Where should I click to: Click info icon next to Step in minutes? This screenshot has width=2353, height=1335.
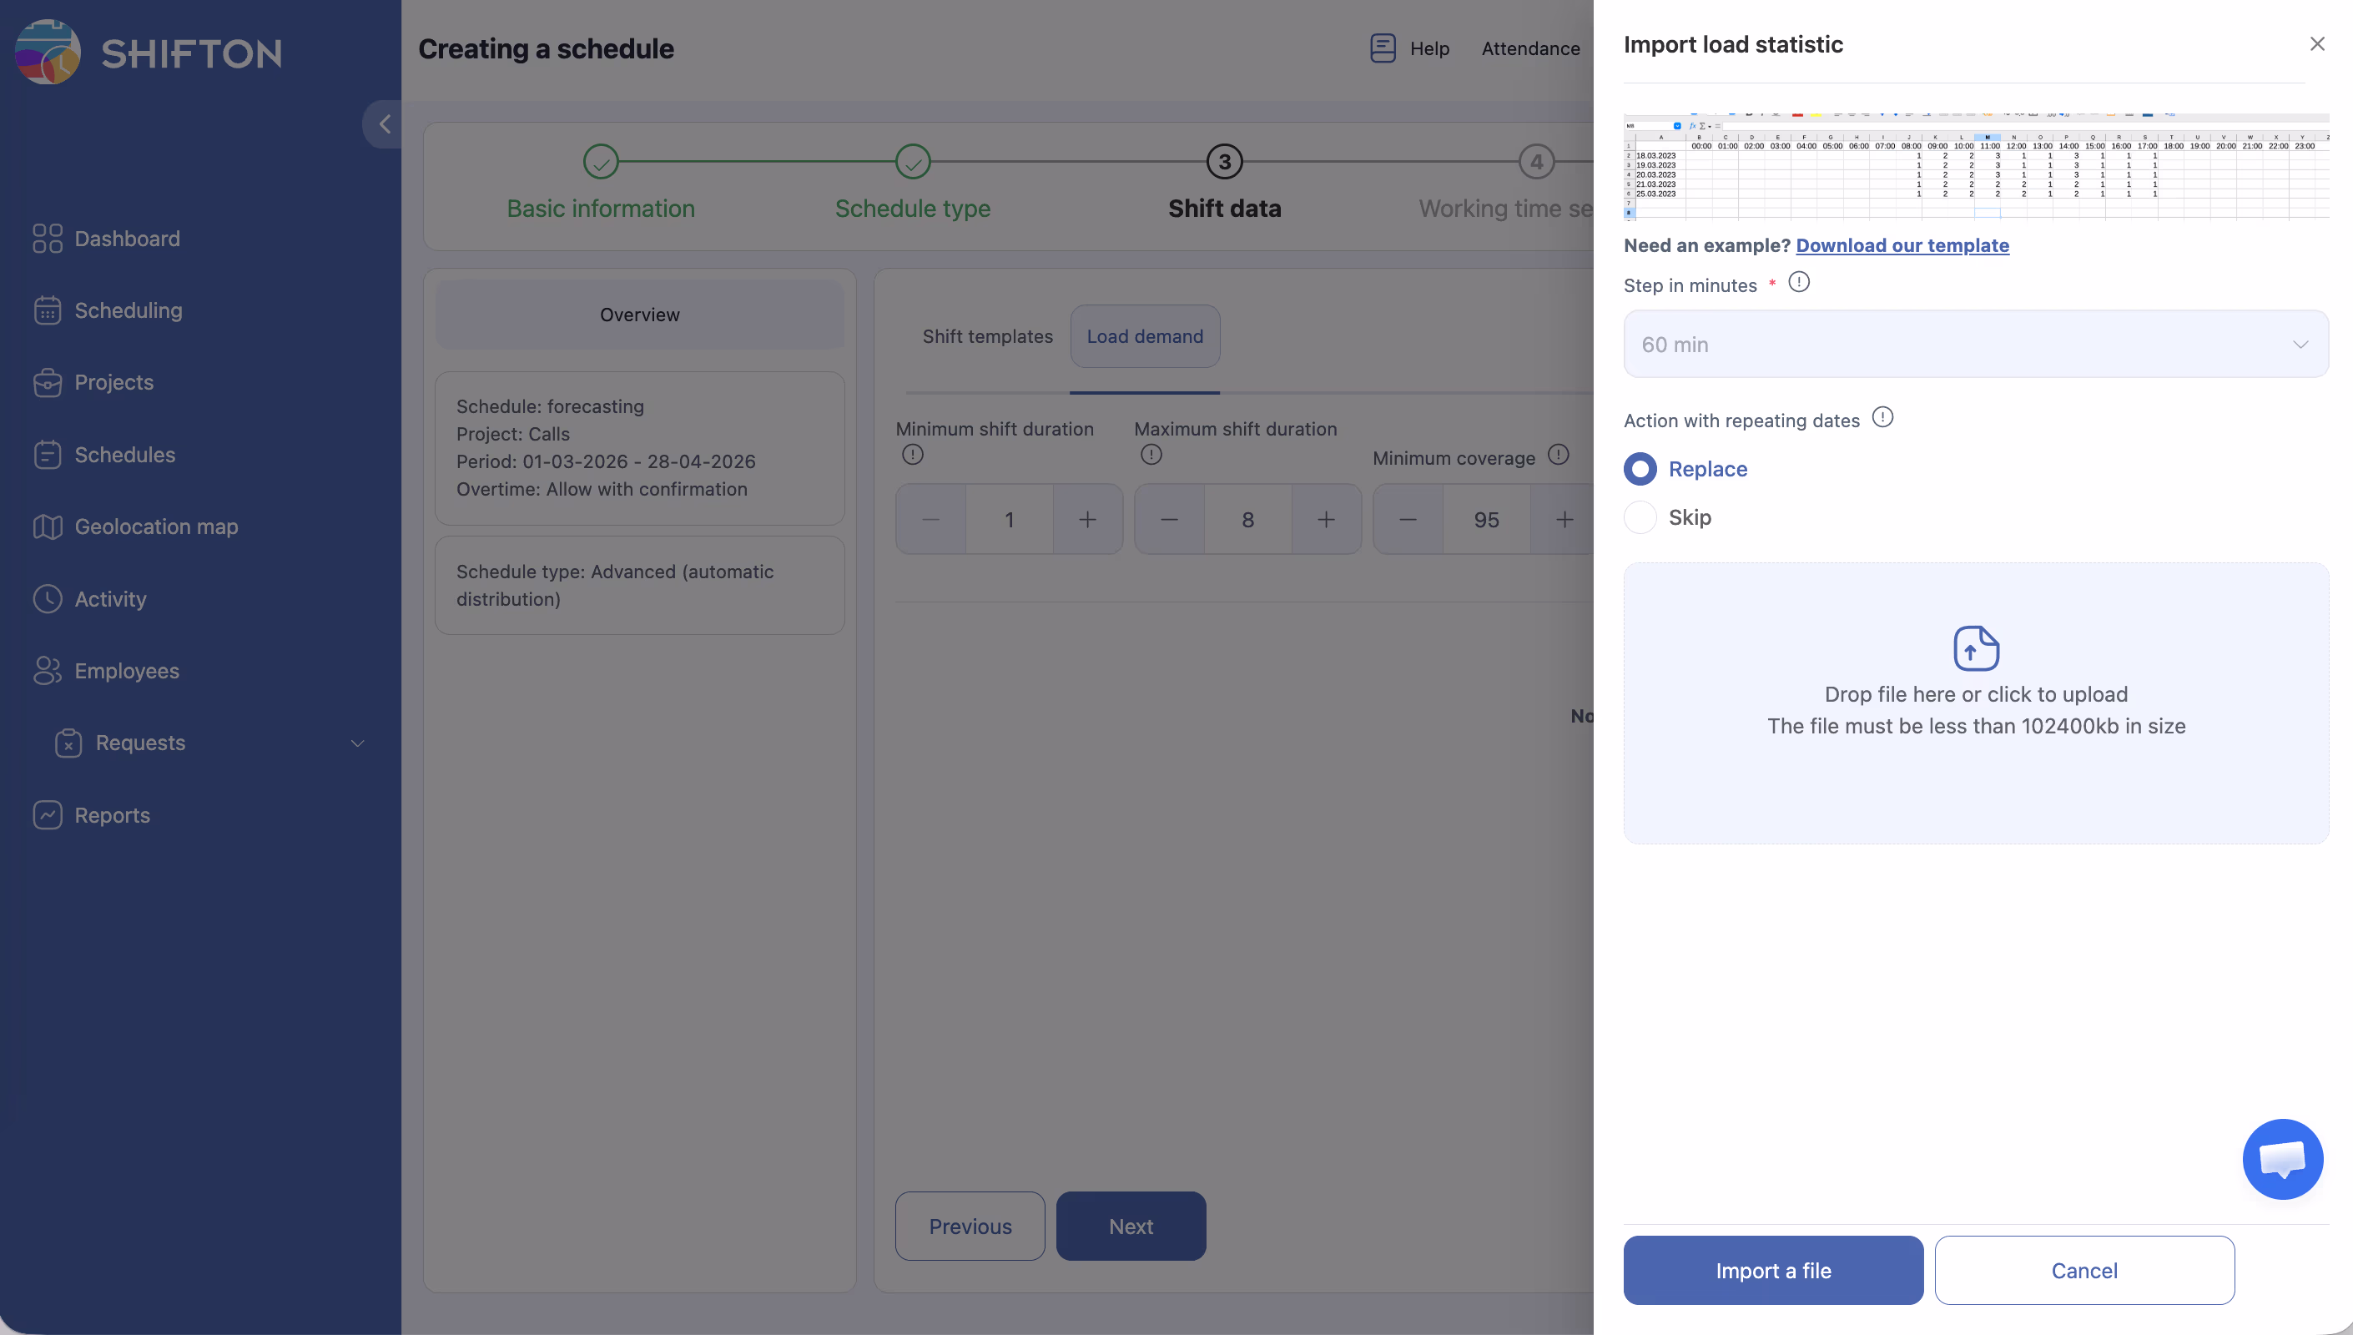point(1798,282)
